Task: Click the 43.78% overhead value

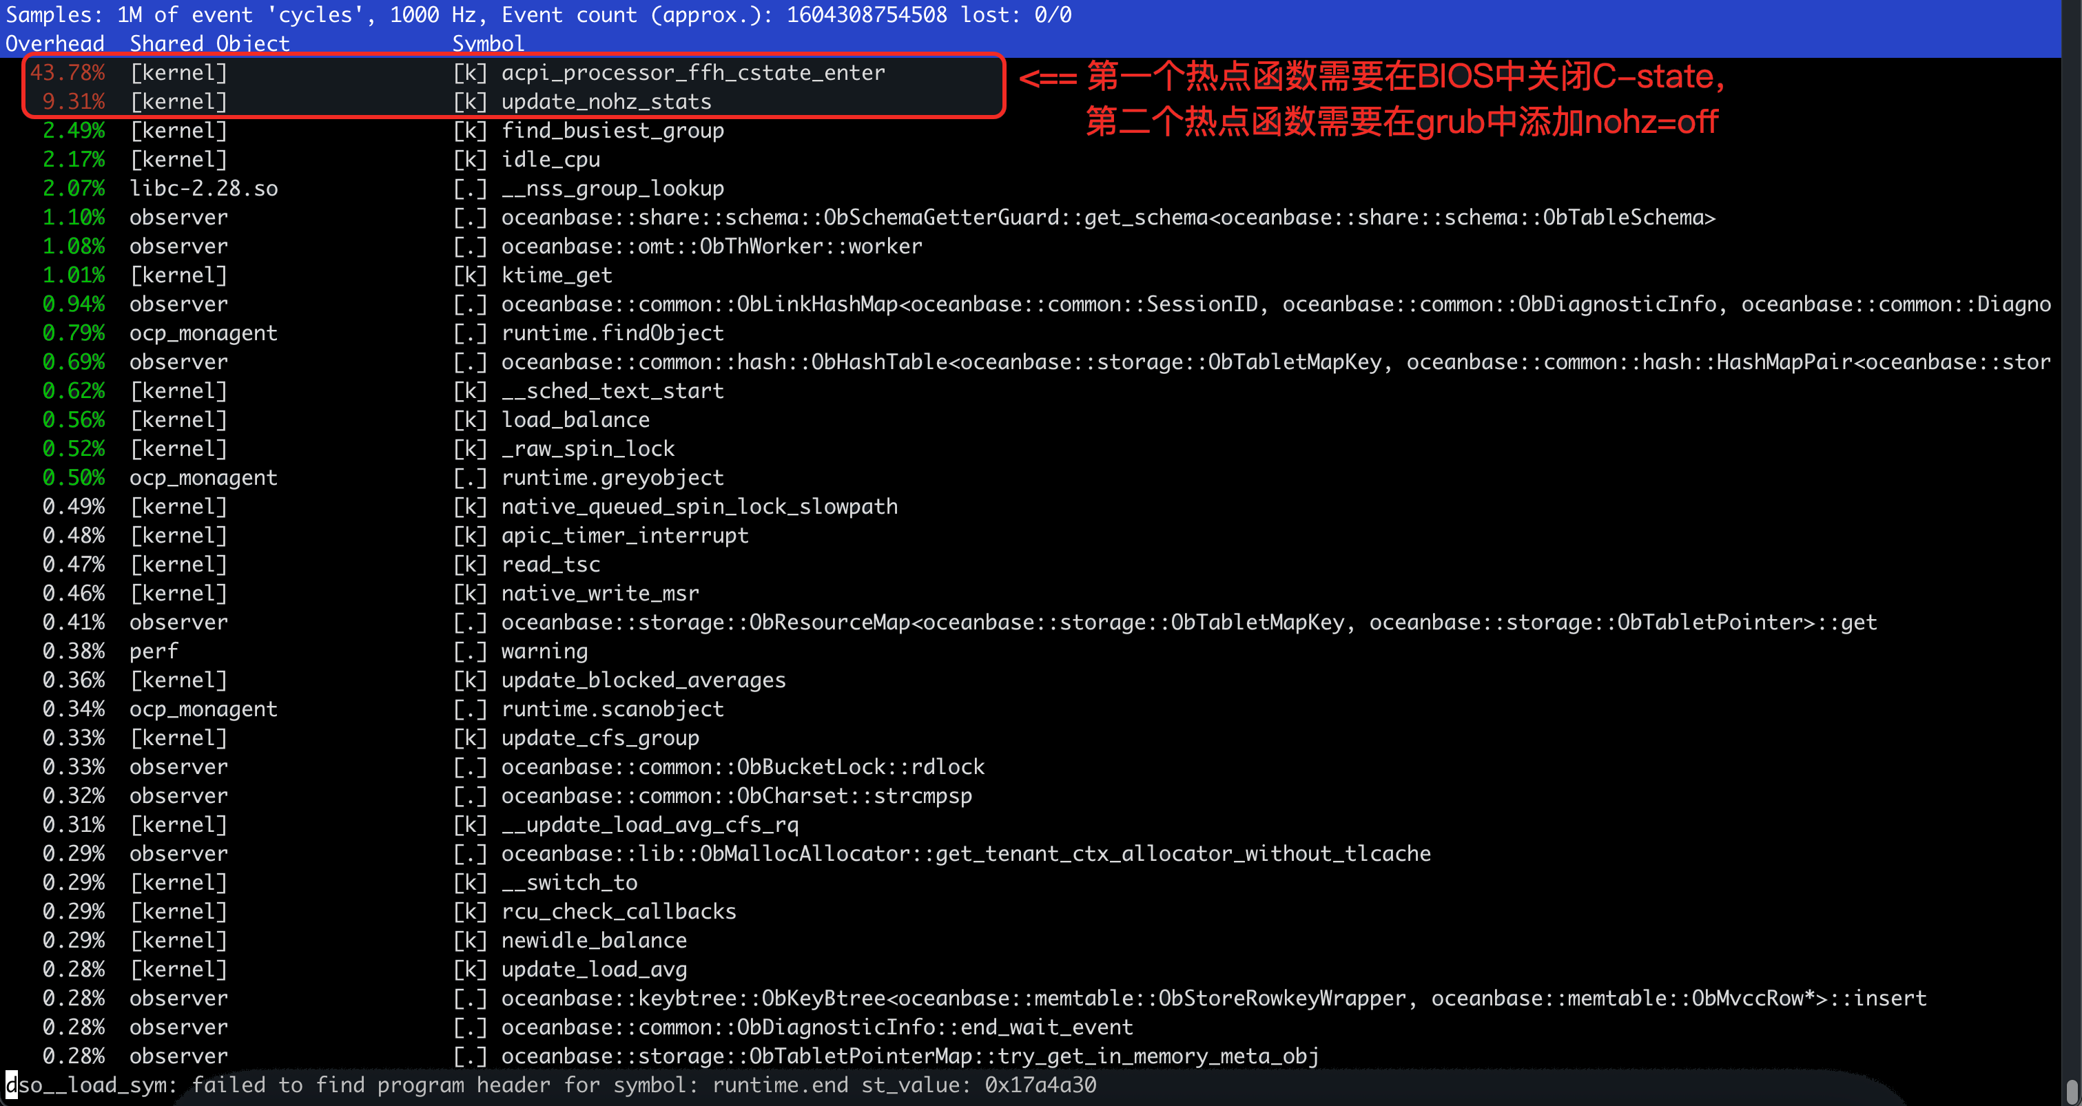Action: pyautogui.click(x=68, y=73)
